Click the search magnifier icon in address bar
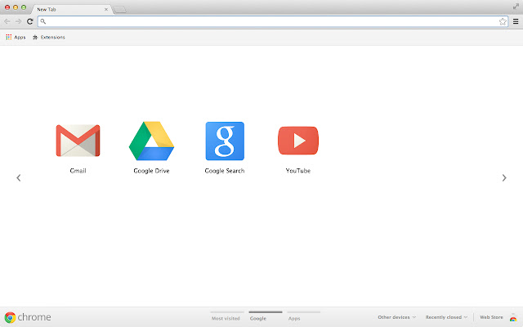 point(43,21)
